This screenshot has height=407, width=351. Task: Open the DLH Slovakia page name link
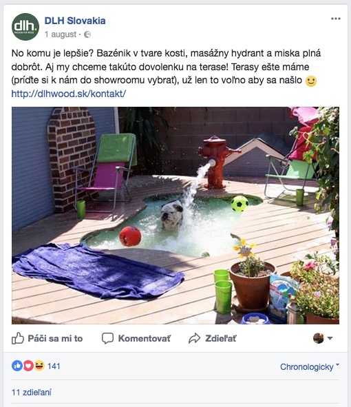tap(75, 21)
